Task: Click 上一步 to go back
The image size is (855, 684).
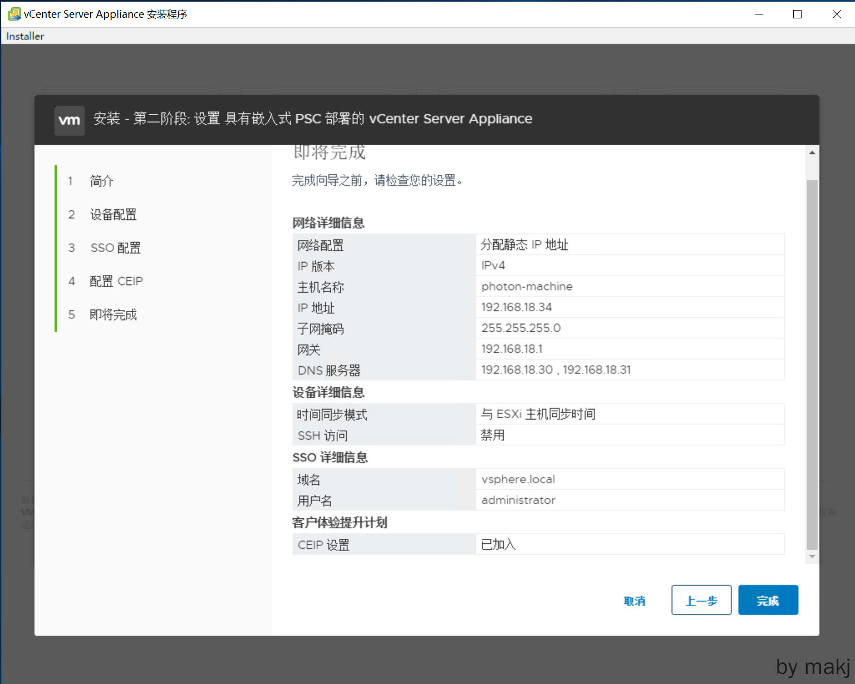Action: (701, 600)
